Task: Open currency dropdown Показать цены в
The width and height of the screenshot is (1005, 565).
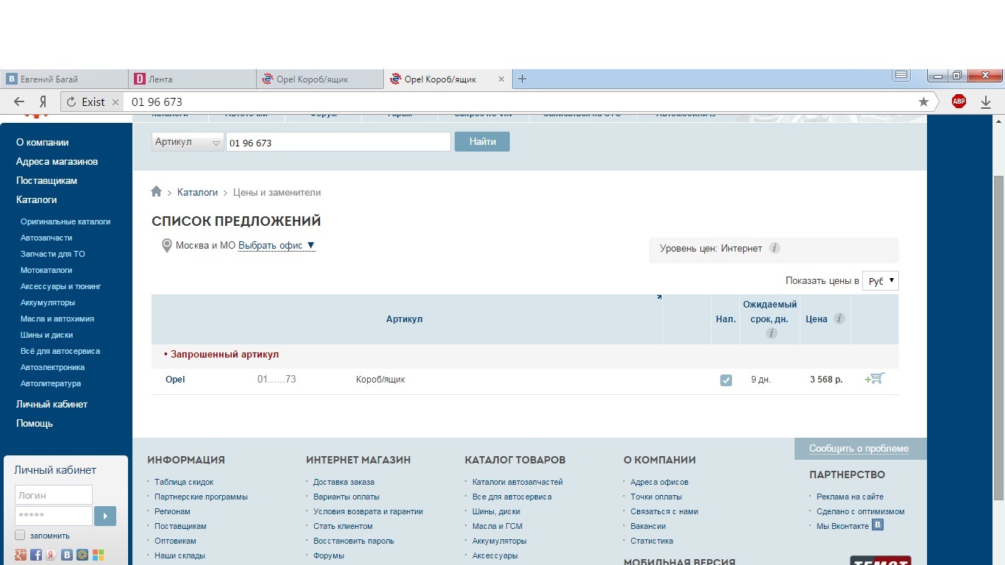Action: [881, 281]
